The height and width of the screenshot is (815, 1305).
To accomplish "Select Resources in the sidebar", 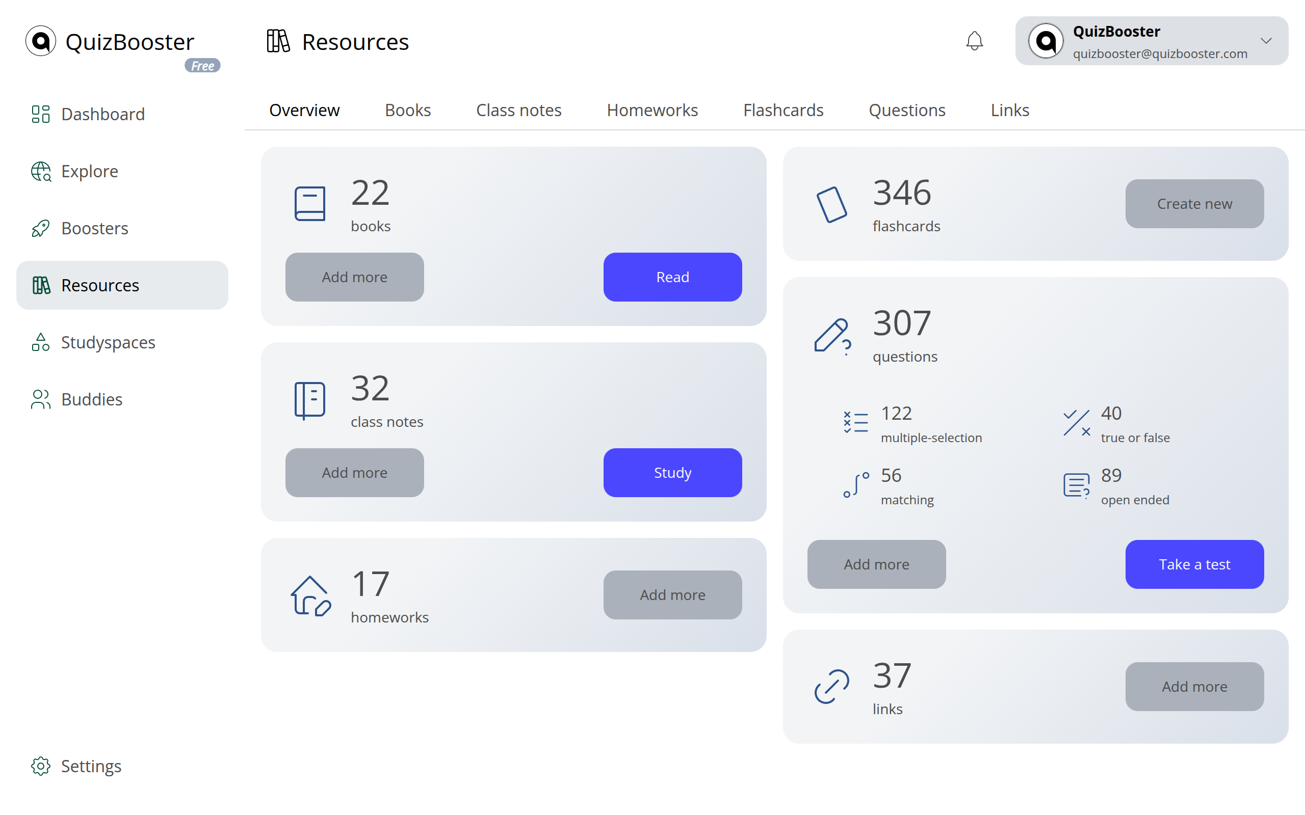I will [x=122, y=285].
